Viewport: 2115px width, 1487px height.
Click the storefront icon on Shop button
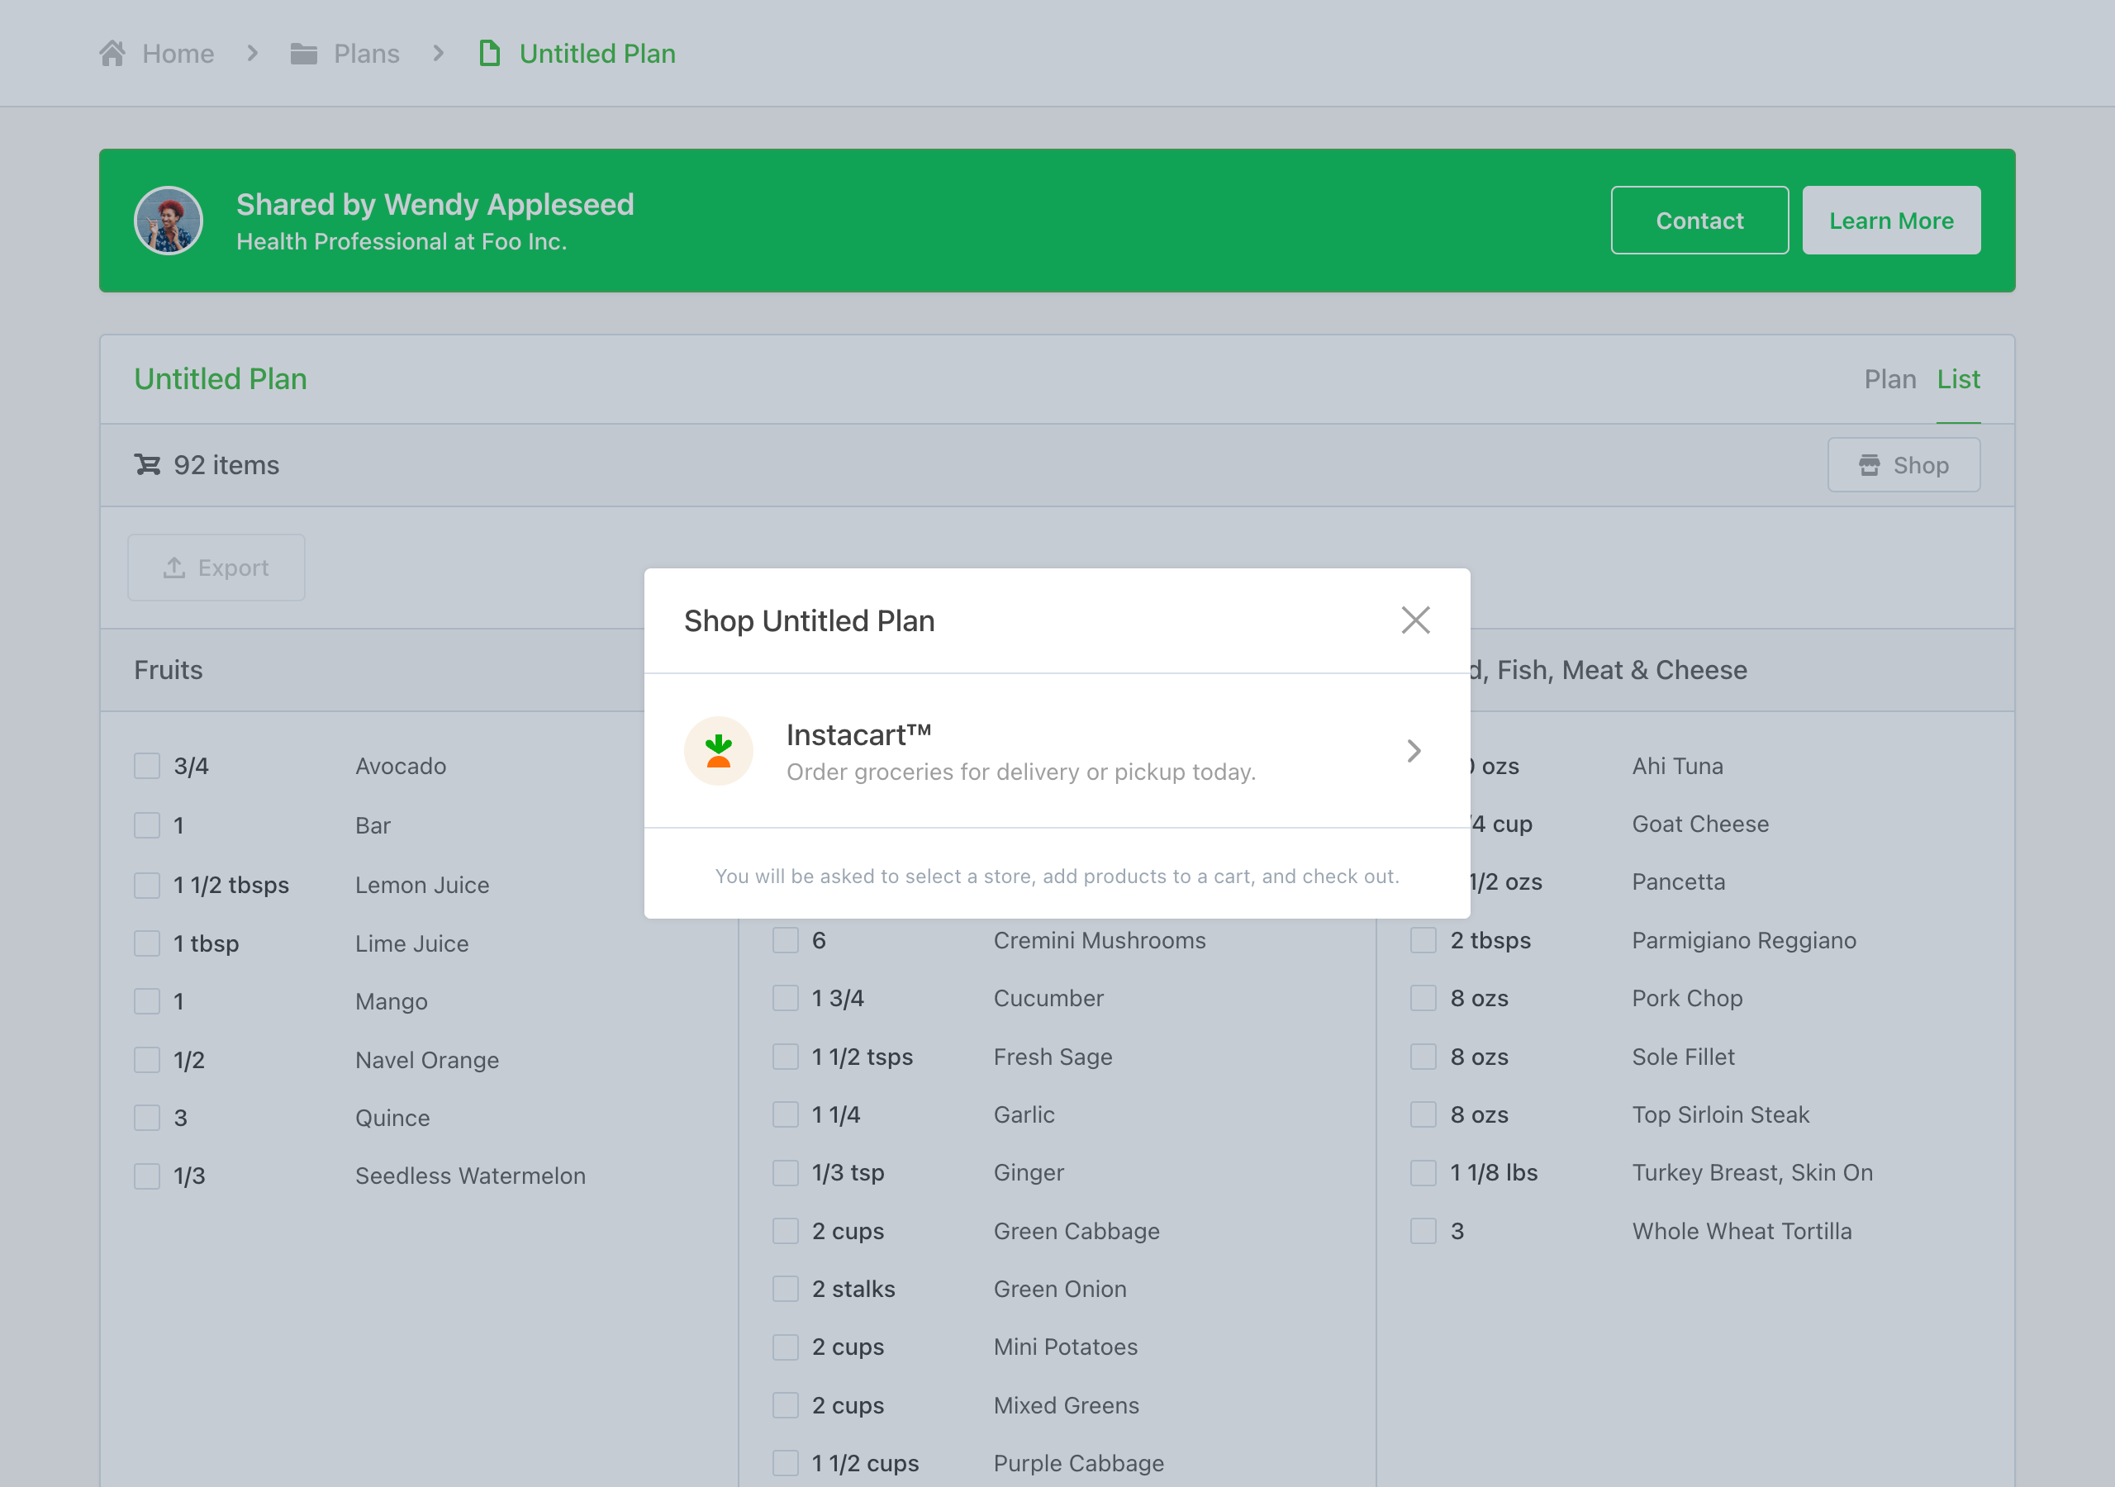[1869, 465]
